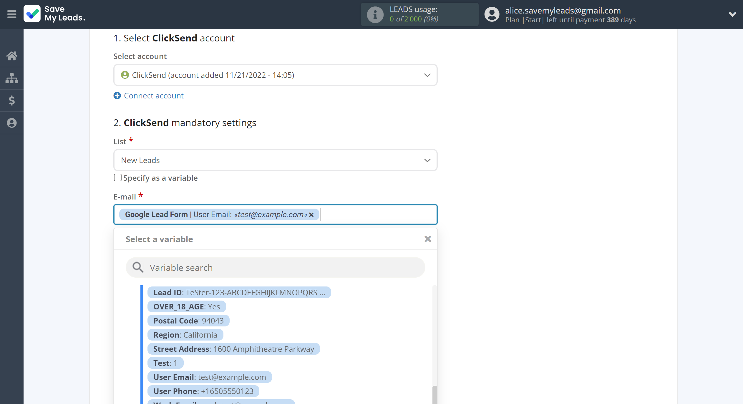Click the LEADS usage counter text
Screen dimensions: 743x404
click(x=414, y=19)
